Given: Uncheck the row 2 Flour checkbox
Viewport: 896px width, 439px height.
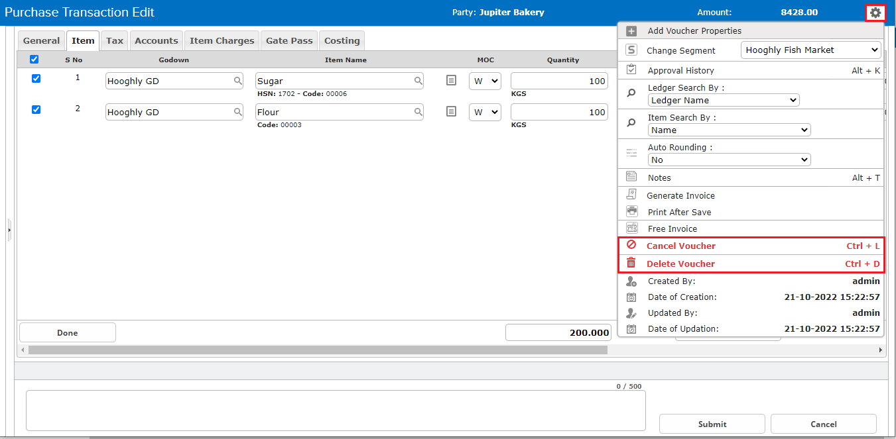Looking at the screenshot, I should tap(36, 109).
